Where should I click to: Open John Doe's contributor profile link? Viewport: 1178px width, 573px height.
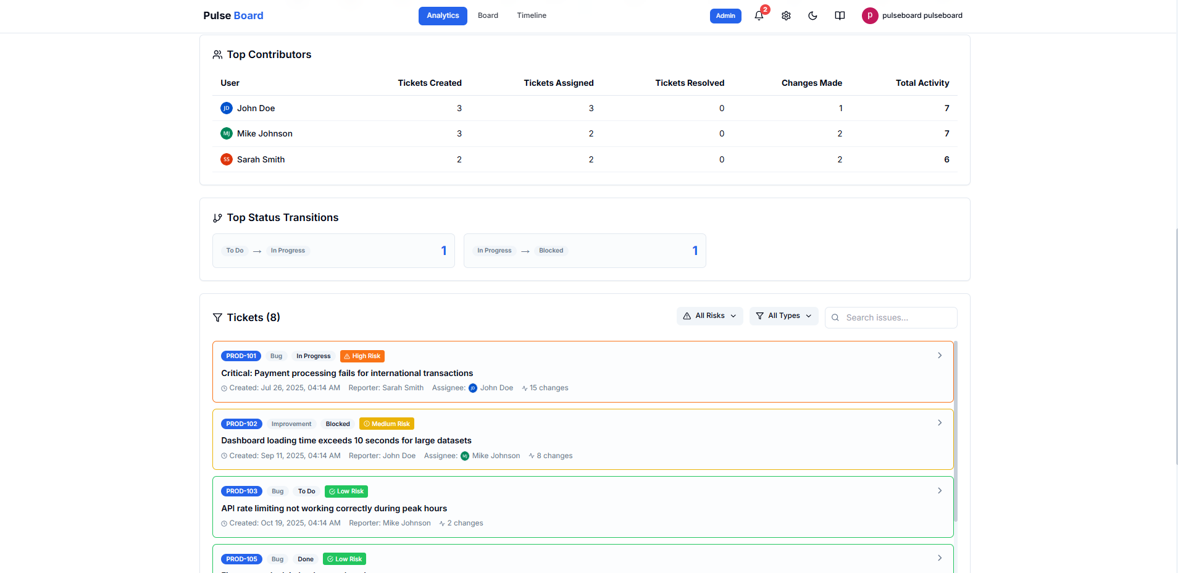[256, 108]
